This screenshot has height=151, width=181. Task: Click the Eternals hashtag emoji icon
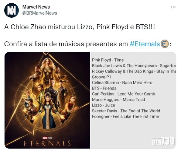(165, 44)
